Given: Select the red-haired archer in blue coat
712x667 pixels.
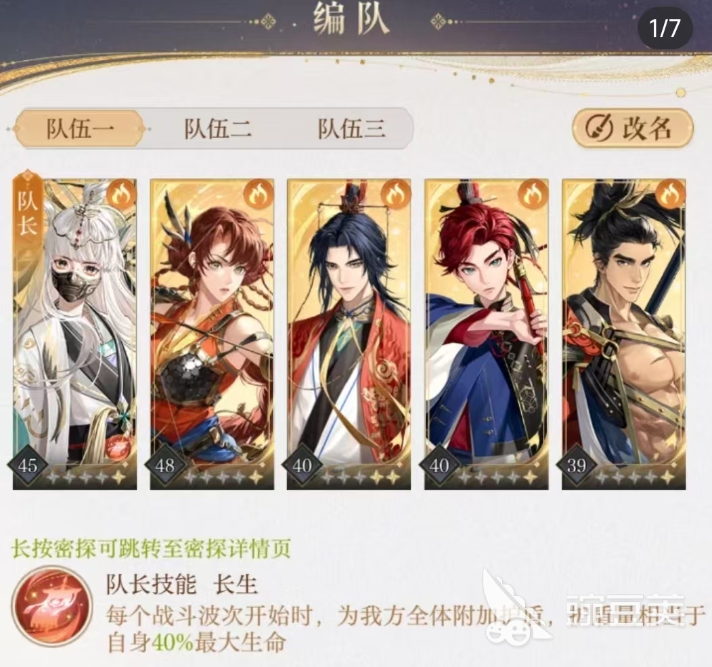Looking at the screenshot, I should 487,334.
